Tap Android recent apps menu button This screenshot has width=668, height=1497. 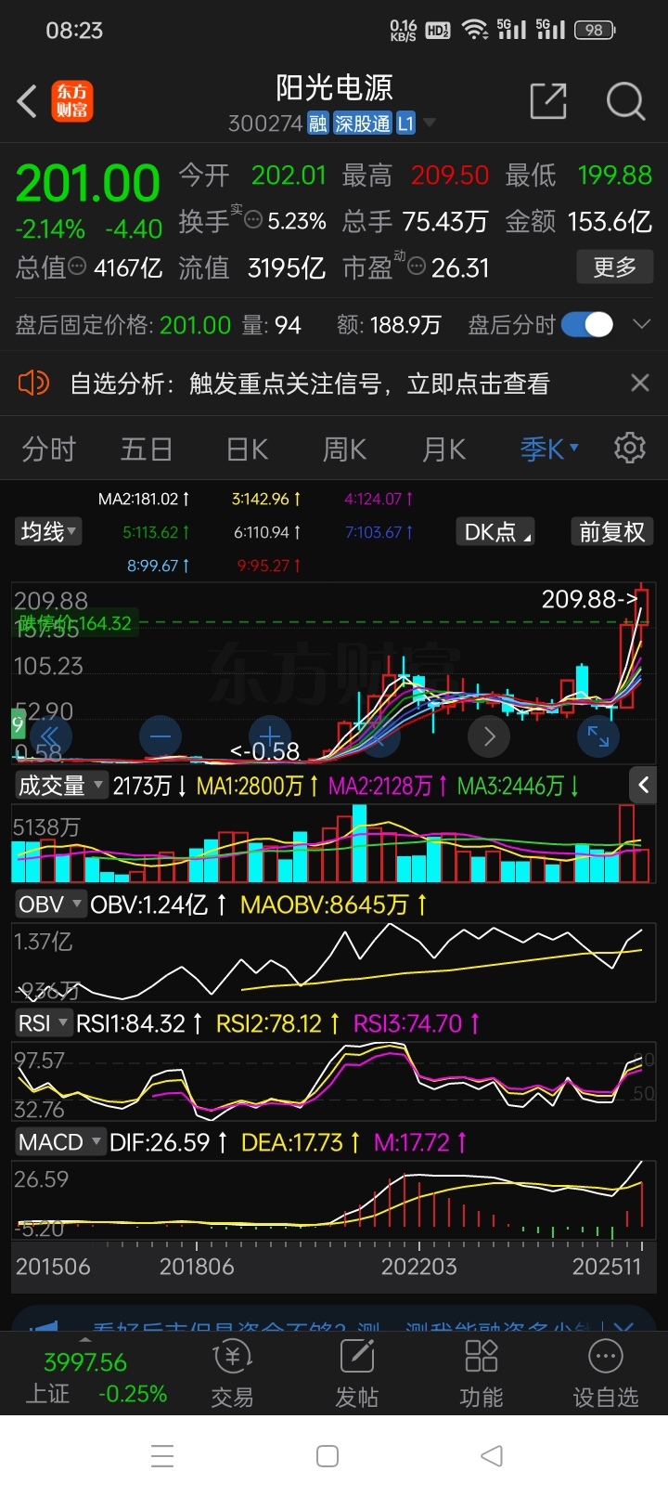click(x=162, y=1455)
